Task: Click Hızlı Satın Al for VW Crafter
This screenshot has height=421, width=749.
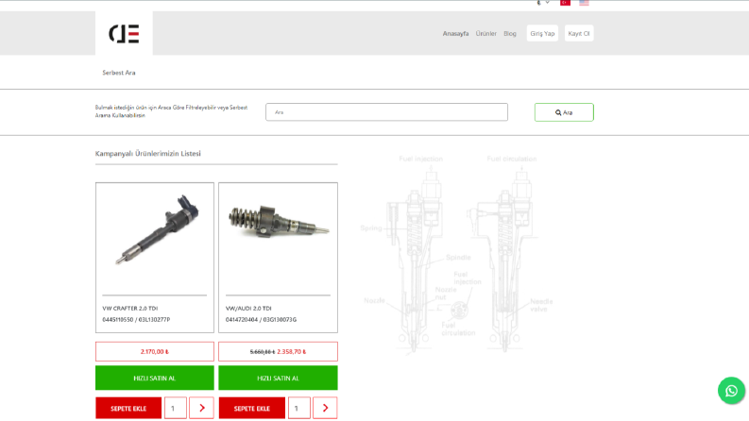Action: 155,378
